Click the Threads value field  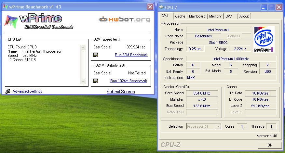[x=271, y=126]
